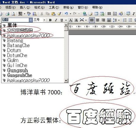The height and width of the screenshot is (128, 136).
Task: Expand the Underline style dropdown arrow
Action: pos(66,20)
